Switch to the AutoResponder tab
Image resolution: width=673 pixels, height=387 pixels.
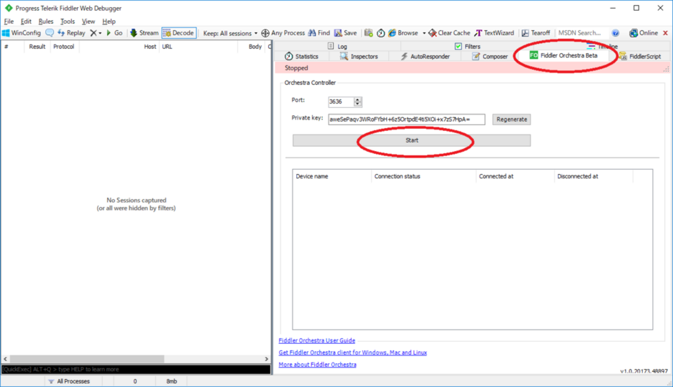(x=425, y=56)
